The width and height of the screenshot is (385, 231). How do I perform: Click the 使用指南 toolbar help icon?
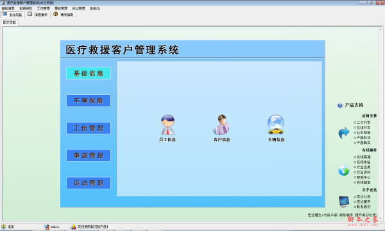tap(56, 14)
